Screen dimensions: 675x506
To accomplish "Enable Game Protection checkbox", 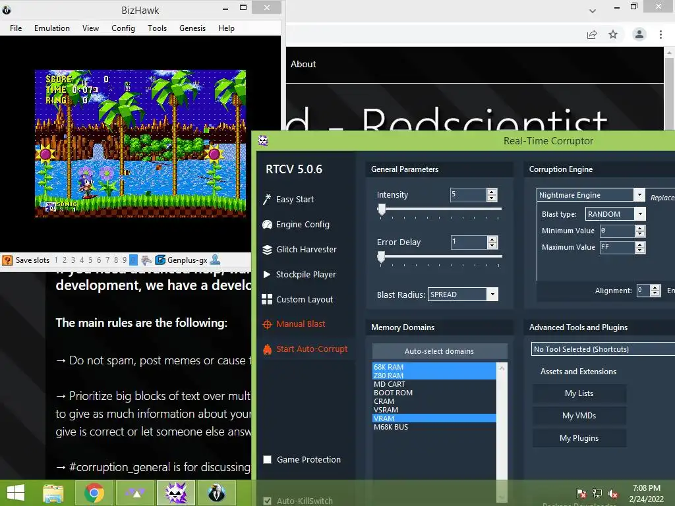I will coord(268,459).
